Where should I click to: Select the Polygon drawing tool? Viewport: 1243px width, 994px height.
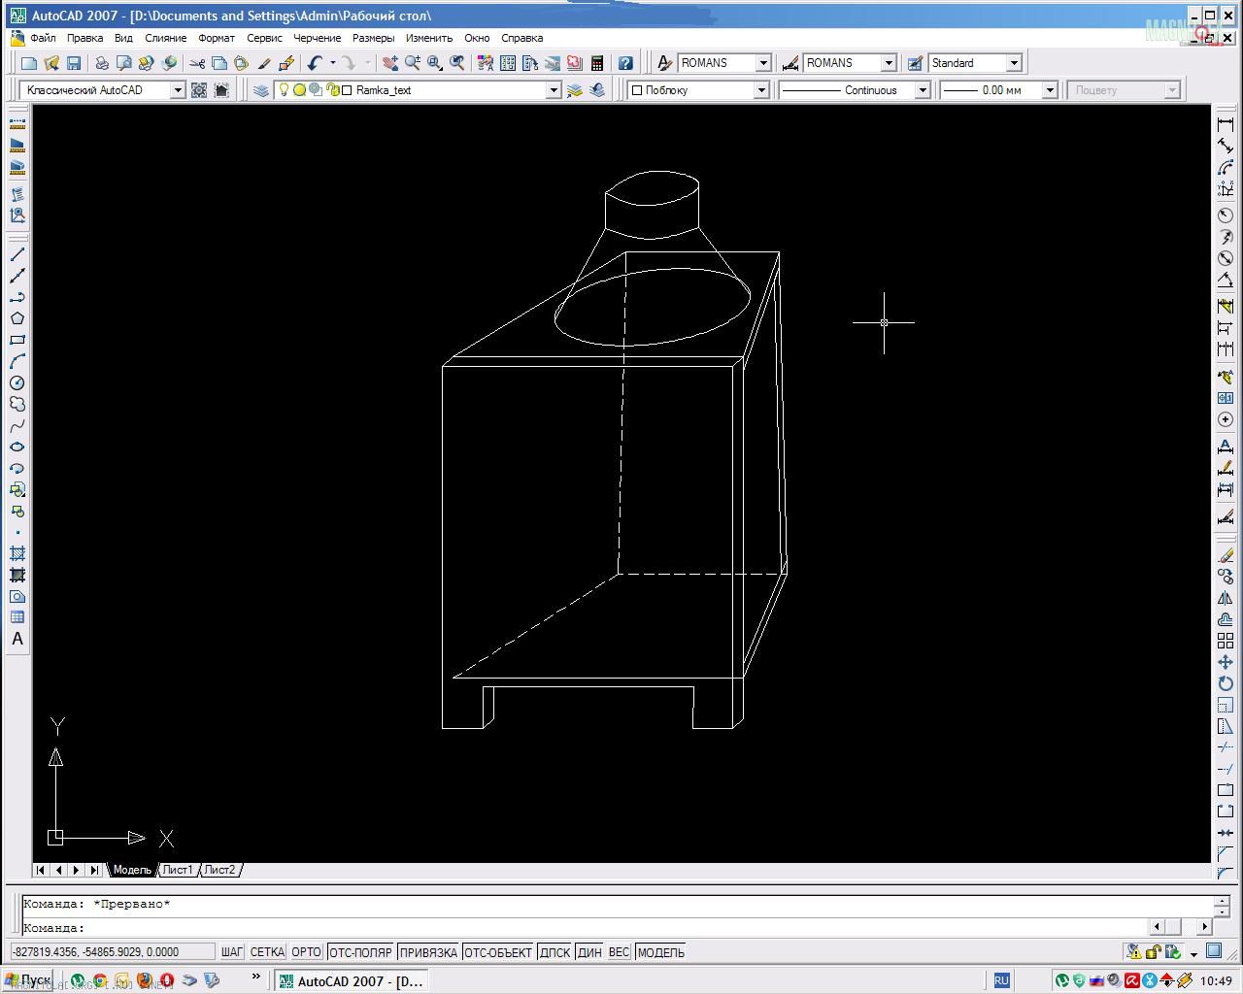click(17, 318)
